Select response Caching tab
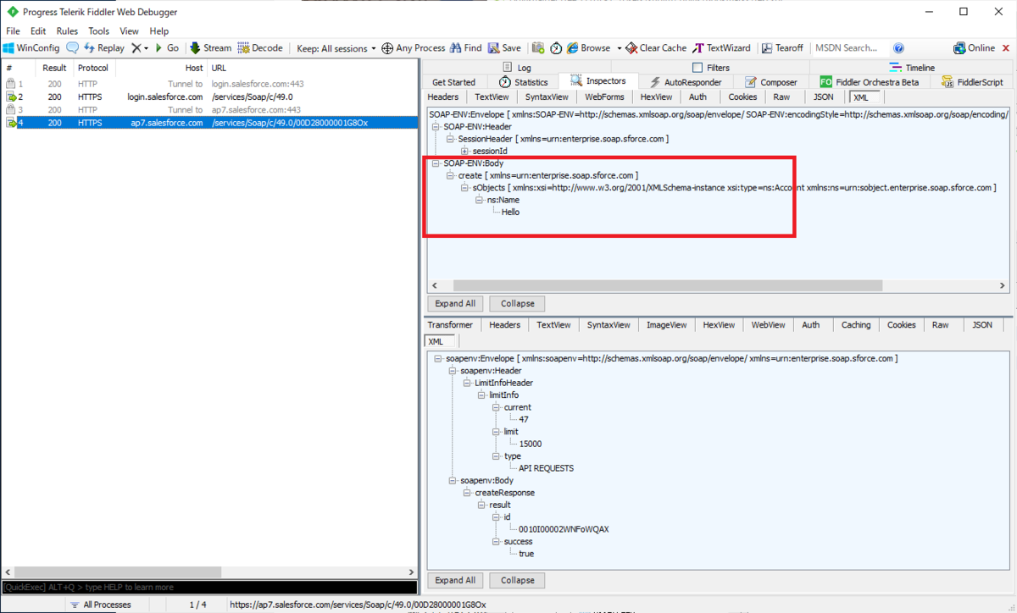1017x613 pixels. click(x=855, y=325)
